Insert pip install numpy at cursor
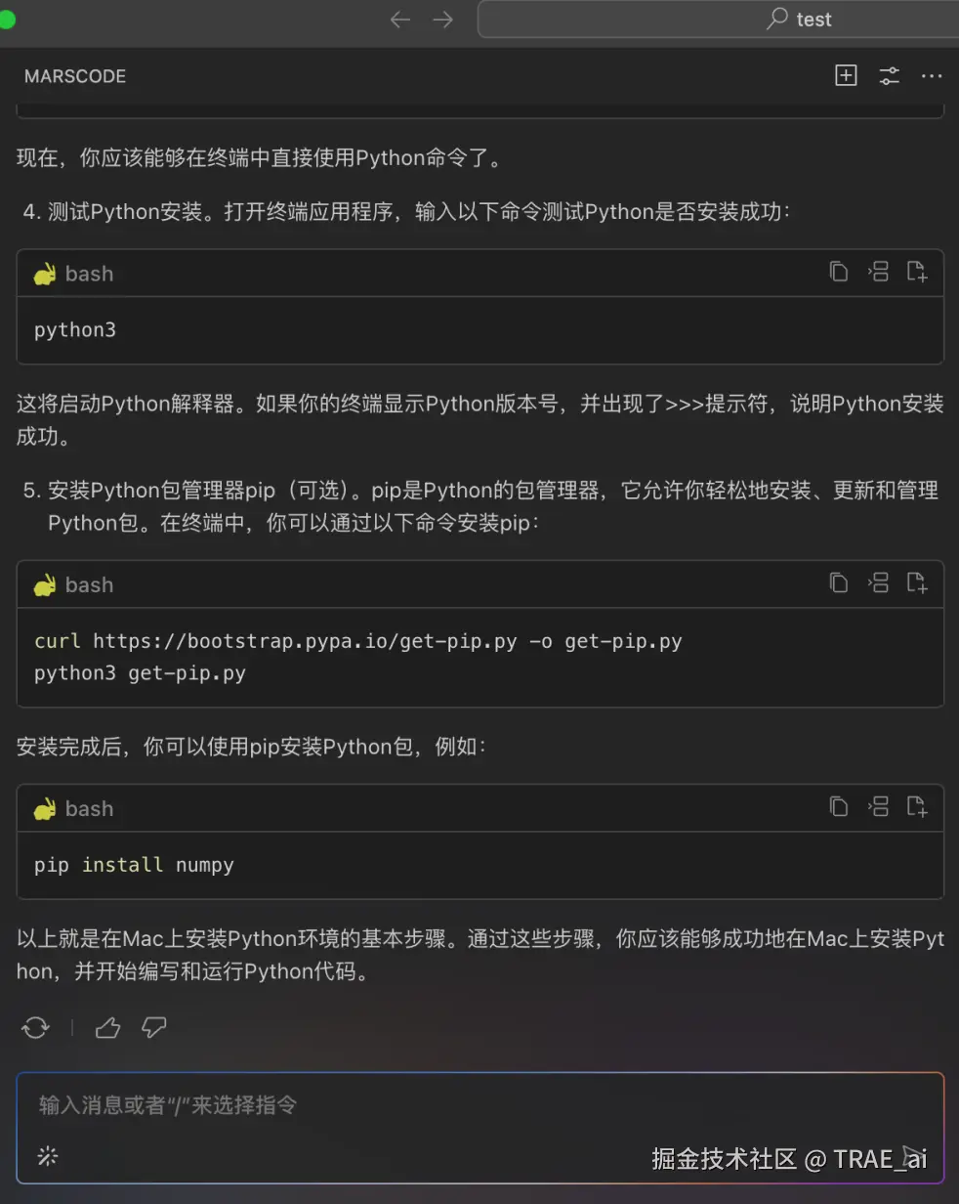The height and width of the screenshot is (1204, 959). pos(878,807)
